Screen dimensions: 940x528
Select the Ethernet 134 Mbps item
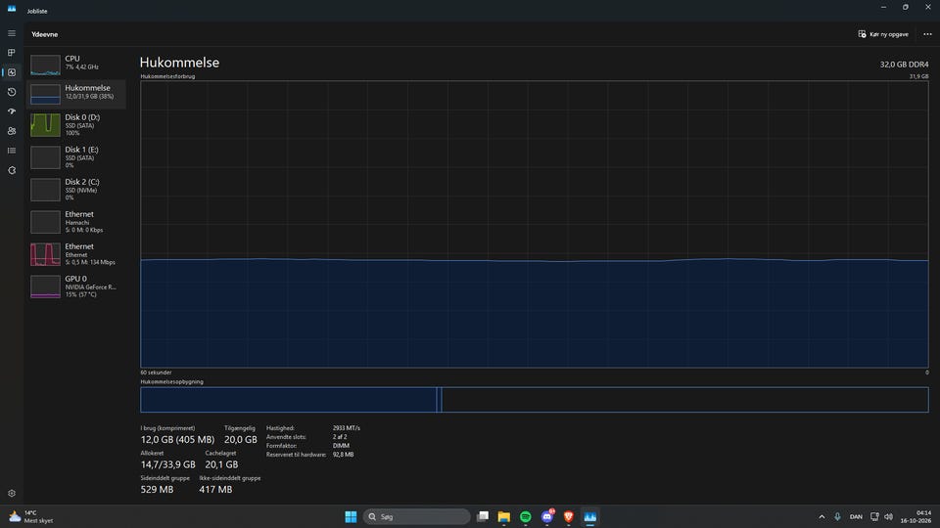point(76,254)
